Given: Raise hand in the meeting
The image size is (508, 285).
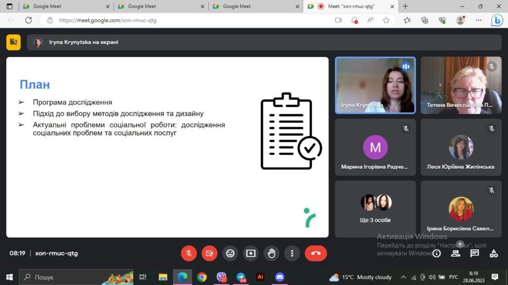Looking at the screenshot, I should tap(271, 253).
